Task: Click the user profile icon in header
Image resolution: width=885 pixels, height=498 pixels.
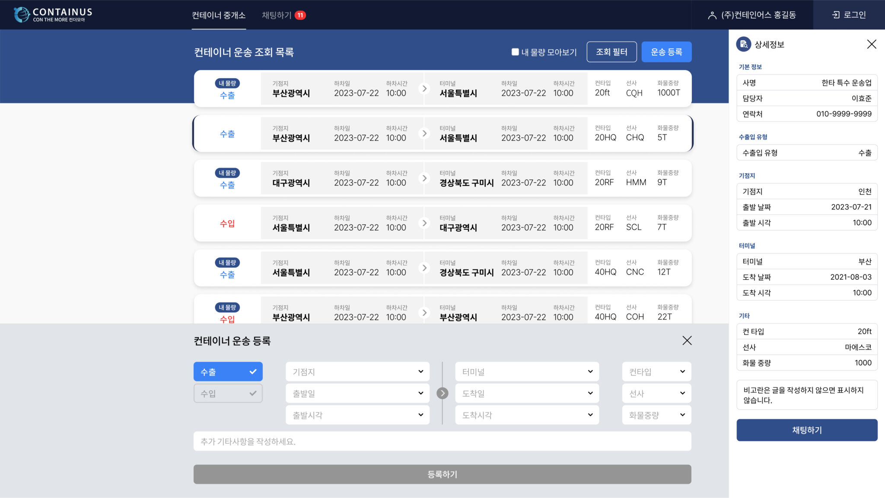Action: pos(712,16)
